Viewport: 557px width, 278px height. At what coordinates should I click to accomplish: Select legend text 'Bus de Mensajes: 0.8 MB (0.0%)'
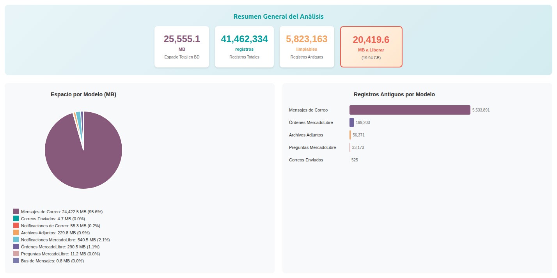coord(52,261)
